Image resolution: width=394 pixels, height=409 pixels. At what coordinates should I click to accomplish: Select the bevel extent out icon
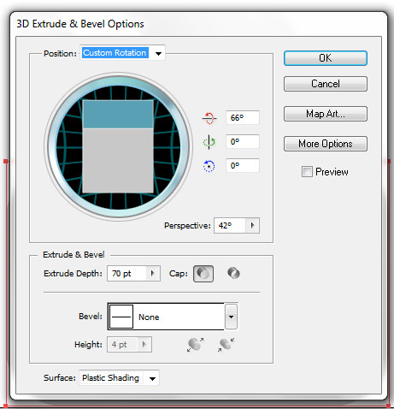196,344
